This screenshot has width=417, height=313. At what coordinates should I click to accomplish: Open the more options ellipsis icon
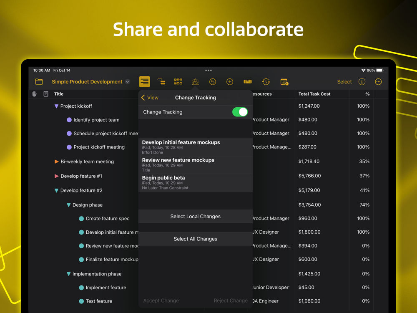378,82
